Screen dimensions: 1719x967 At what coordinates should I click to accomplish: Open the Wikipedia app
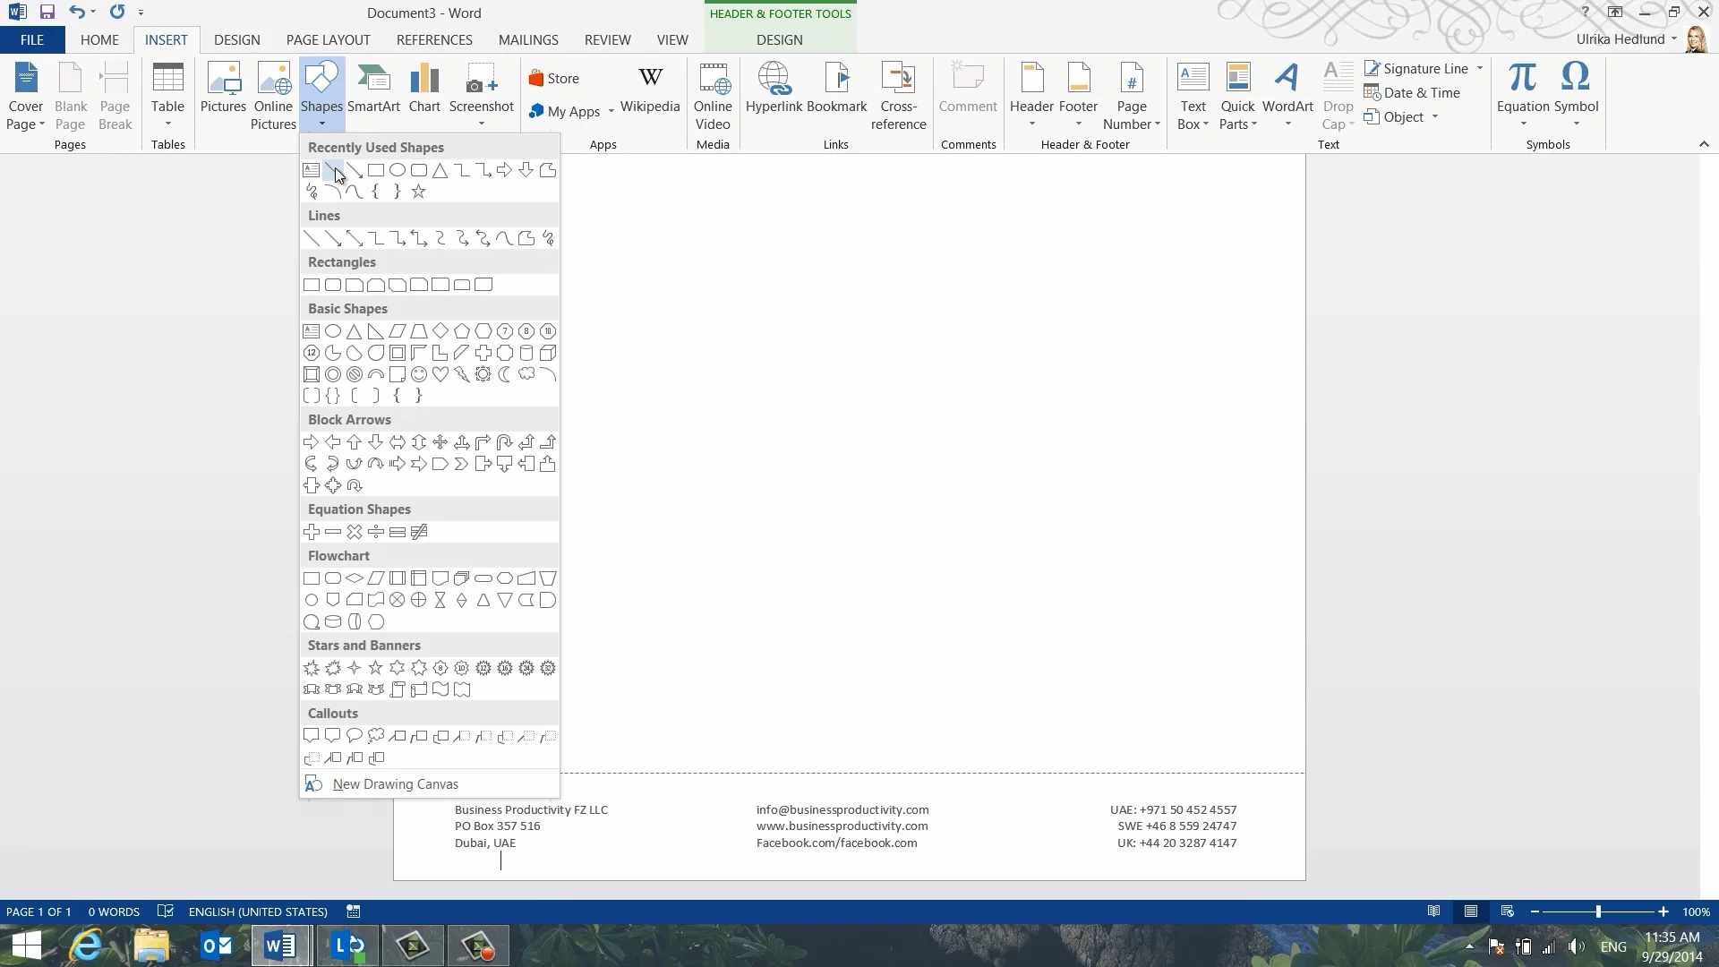[x=650, y=90]
